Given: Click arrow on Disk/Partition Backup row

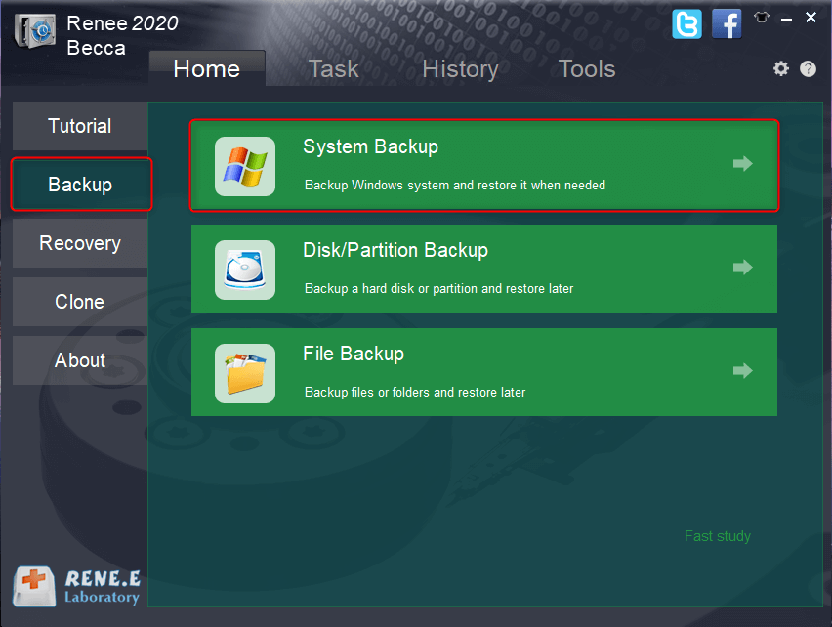Looking at the screenshot, I should click(743, 267).
